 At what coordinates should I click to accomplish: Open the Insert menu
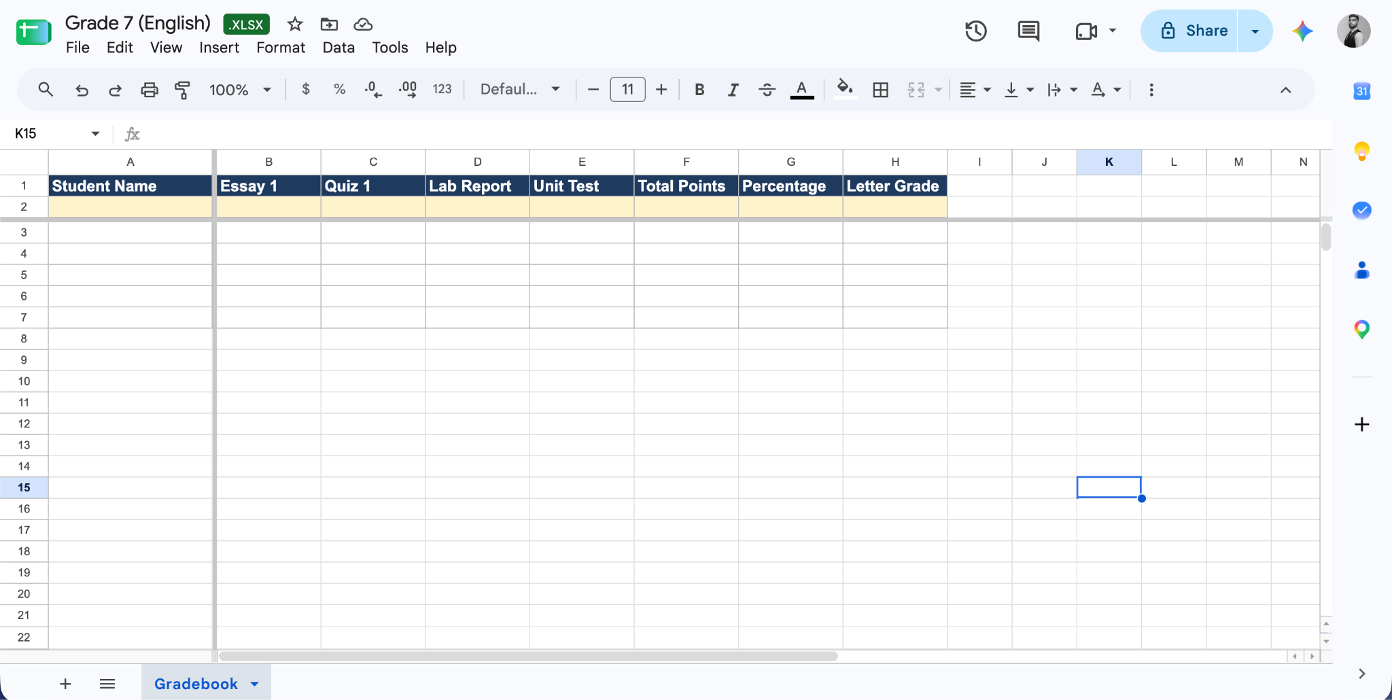(x=219, y=48)
